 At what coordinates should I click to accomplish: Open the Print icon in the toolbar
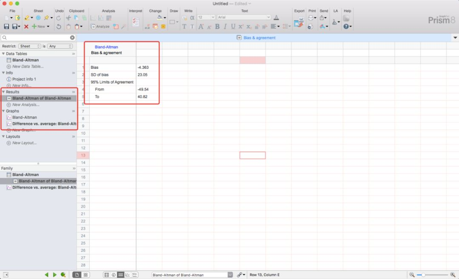pyautogui.click(x=311, y=17)
